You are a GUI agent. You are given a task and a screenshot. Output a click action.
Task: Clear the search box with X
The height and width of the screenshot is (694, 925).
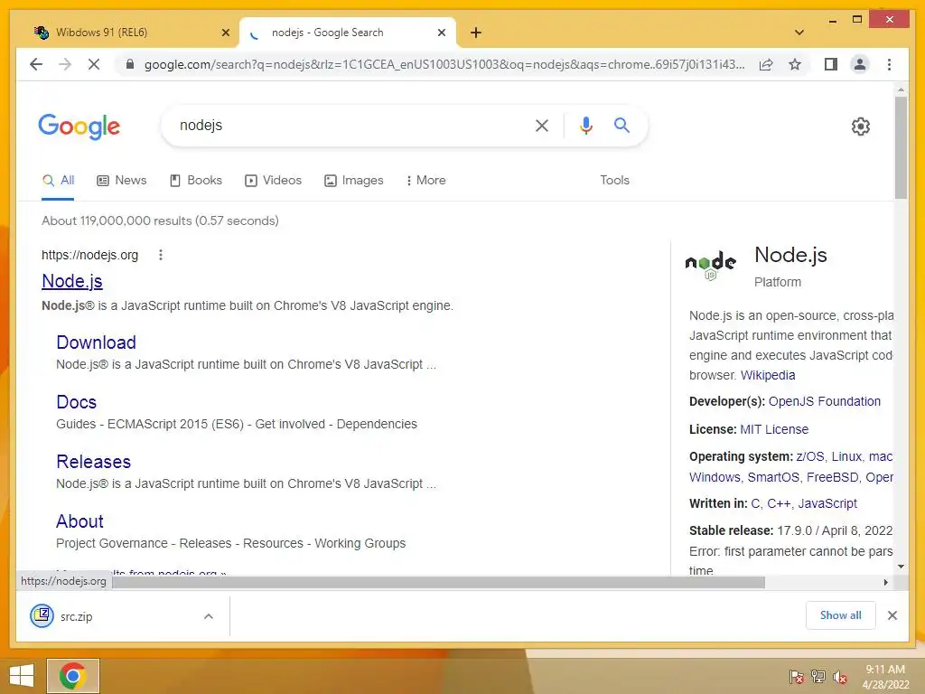(542, 126)
